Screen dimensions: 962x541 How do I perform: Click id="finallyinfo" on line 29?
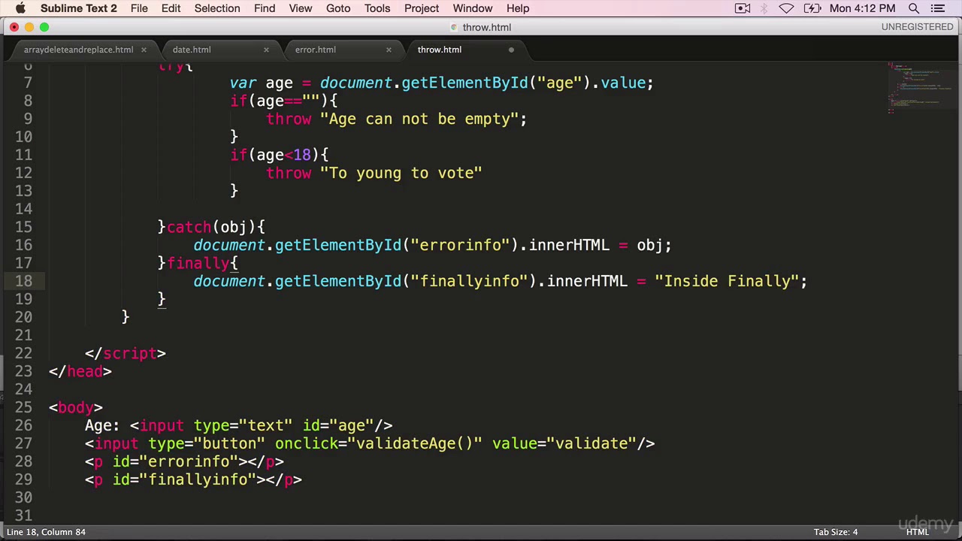[x=184, y=479]
